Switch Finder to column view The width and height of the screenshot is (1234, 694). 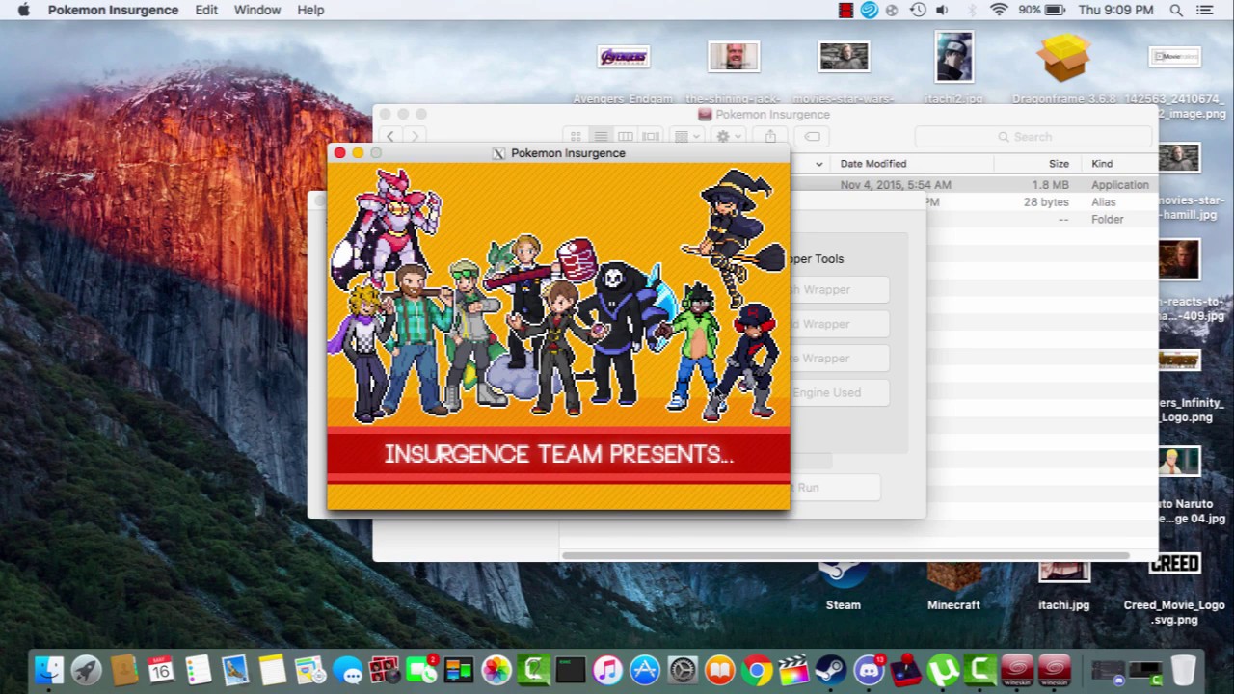coord(626,137)
